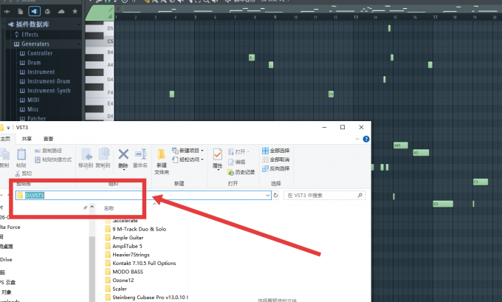Open the files tab in FL browser
Viewport: 502px width, 302px height.
21,12
